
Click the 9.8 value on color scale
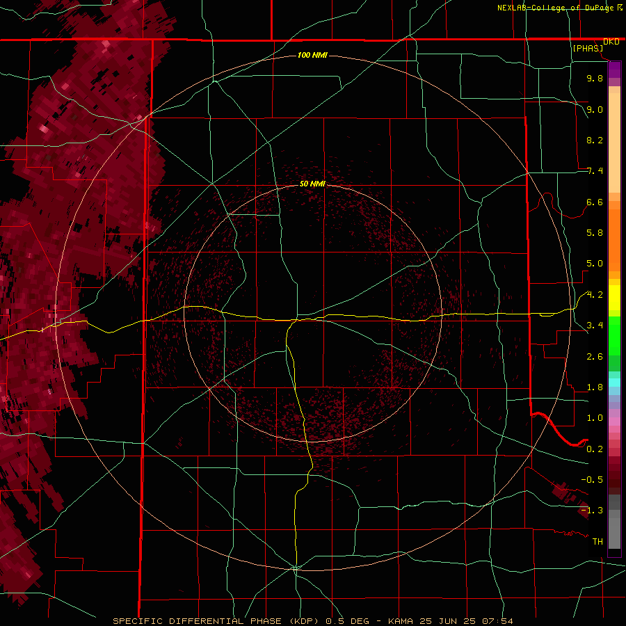point(595,78)
